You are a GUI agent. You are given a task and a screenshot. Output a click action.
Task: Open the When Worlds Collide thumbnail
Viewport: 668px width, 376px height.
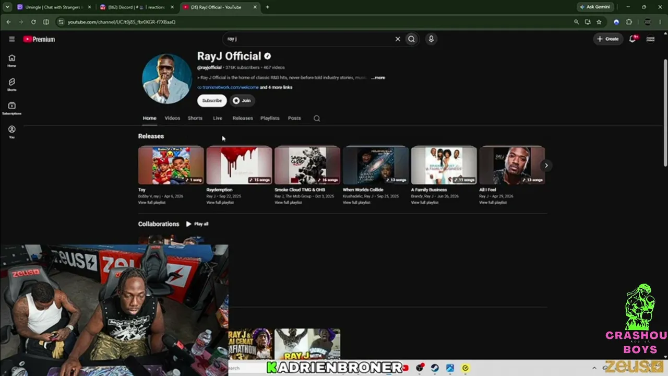376,165
